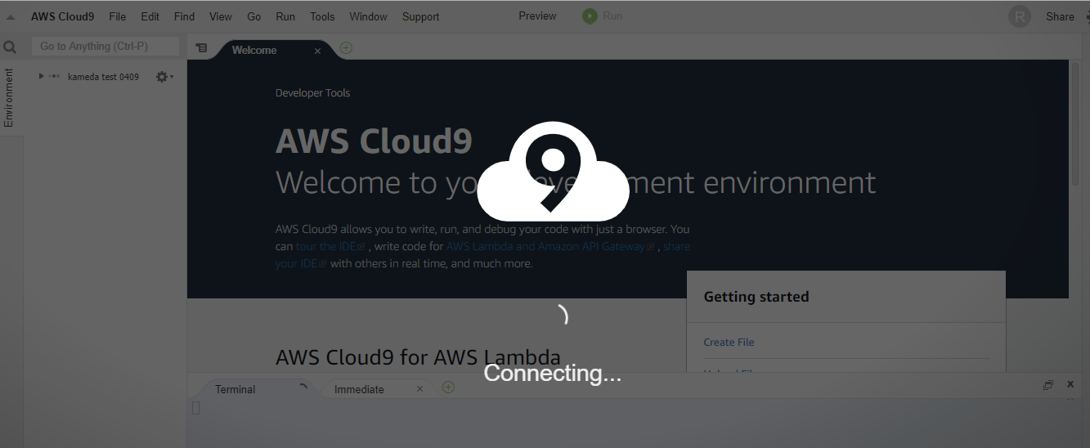This screenshot has height=448, width=1090.
Task: Click the Create File link
Action: (729, 343)
